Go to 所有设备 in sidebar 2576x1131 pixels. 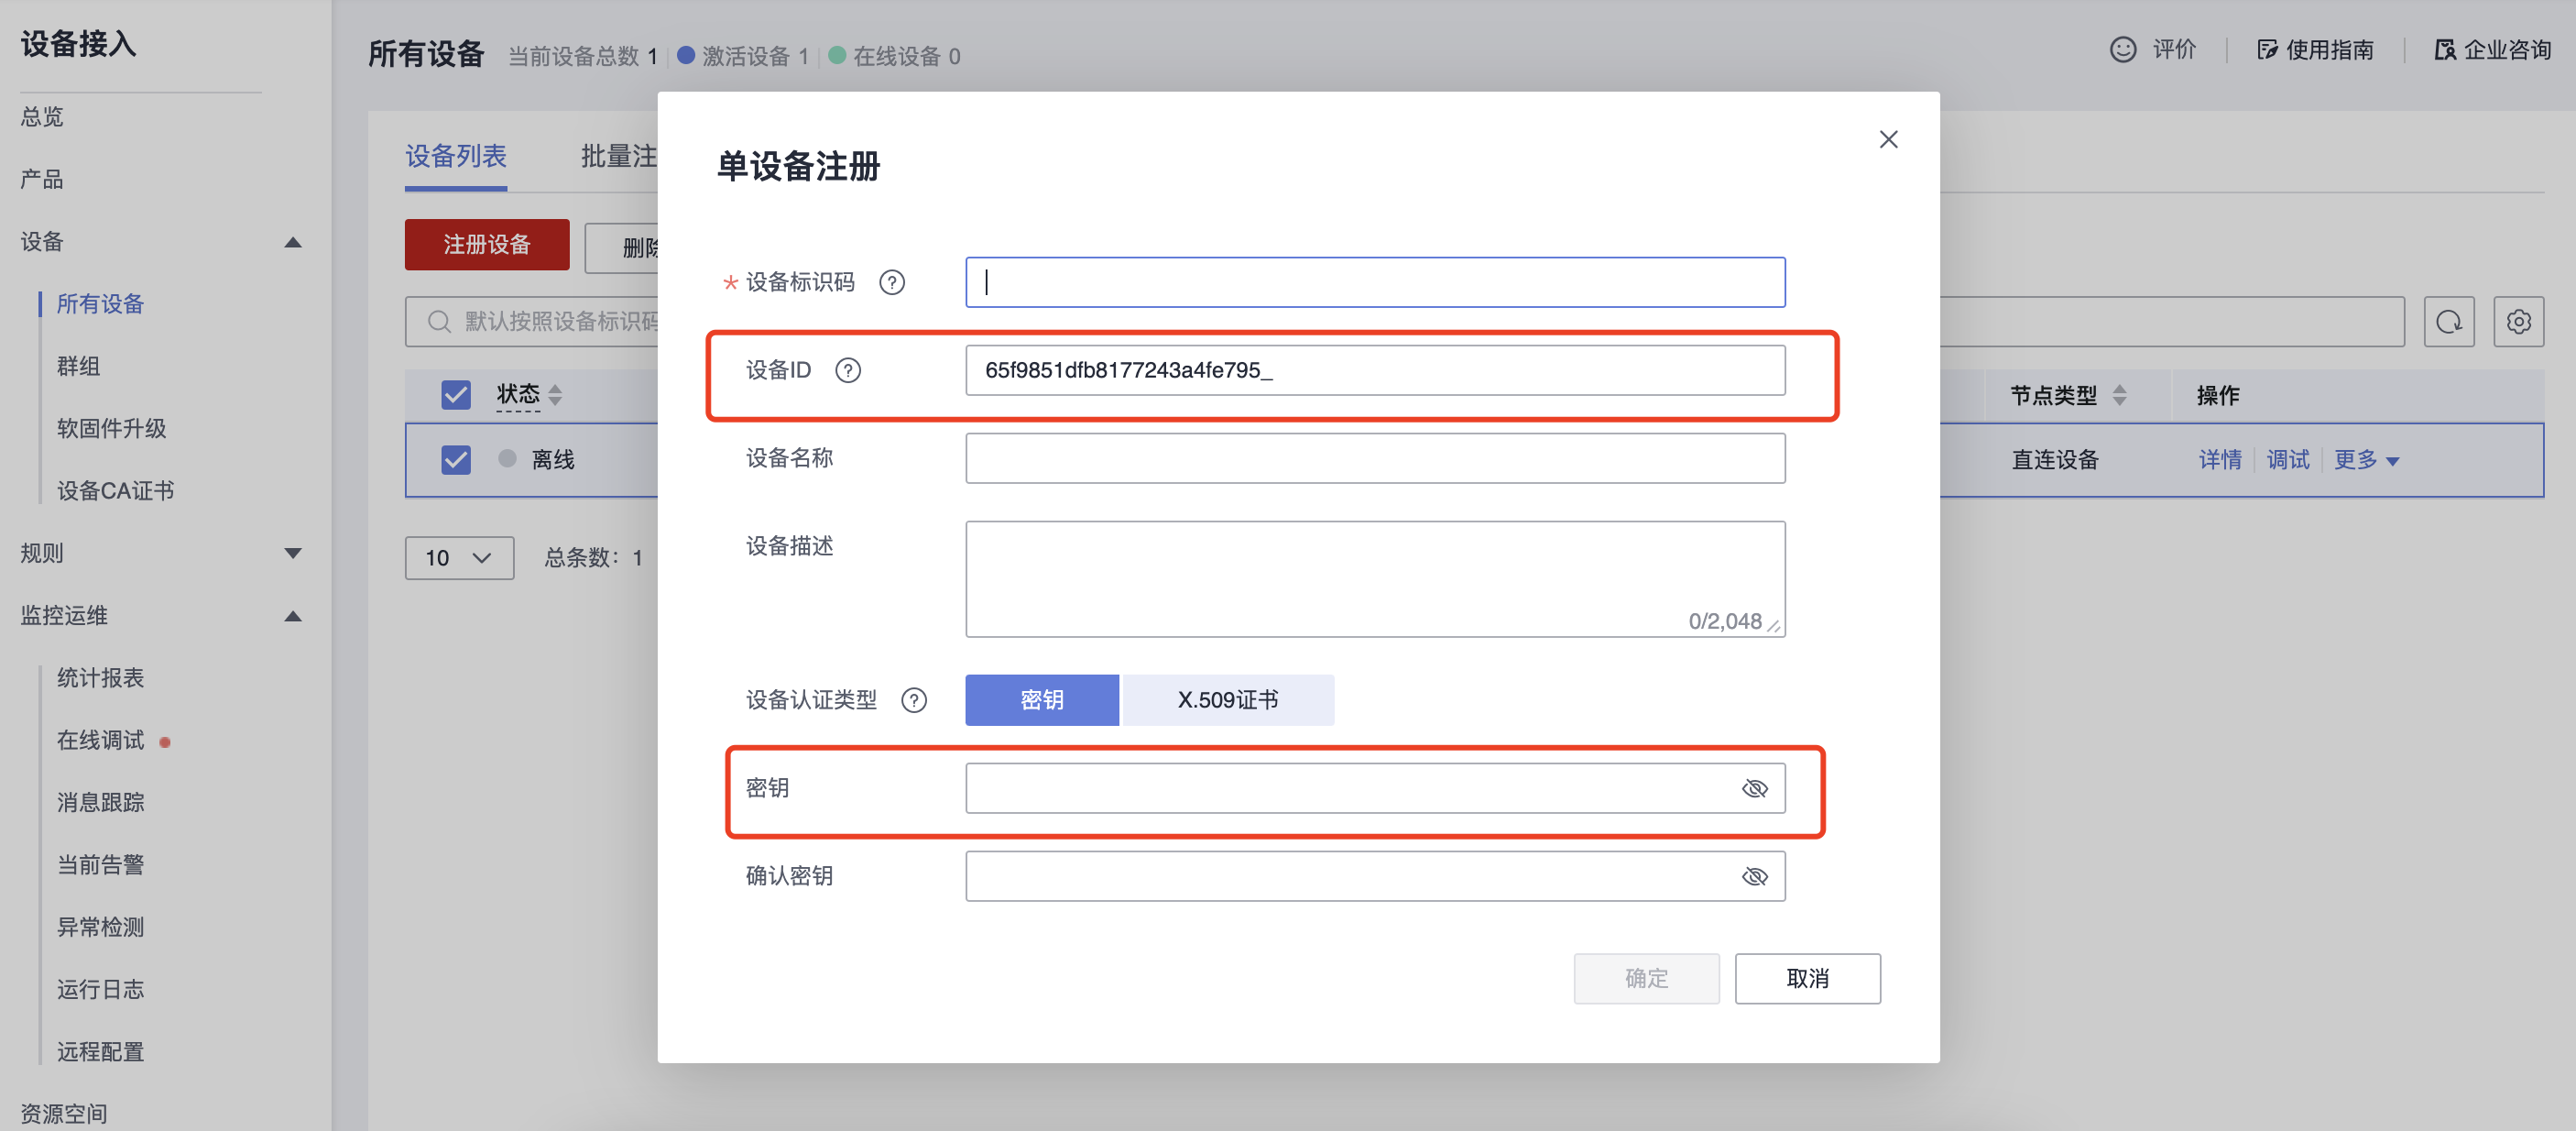click(x=100, y=304)
